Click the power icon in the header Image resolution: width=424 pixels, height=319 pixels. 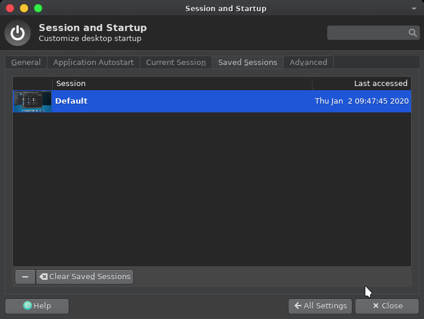pos(18,33)
